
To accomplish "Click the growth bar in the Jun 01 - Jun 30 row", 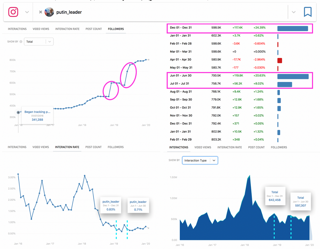I will (293, 77).
